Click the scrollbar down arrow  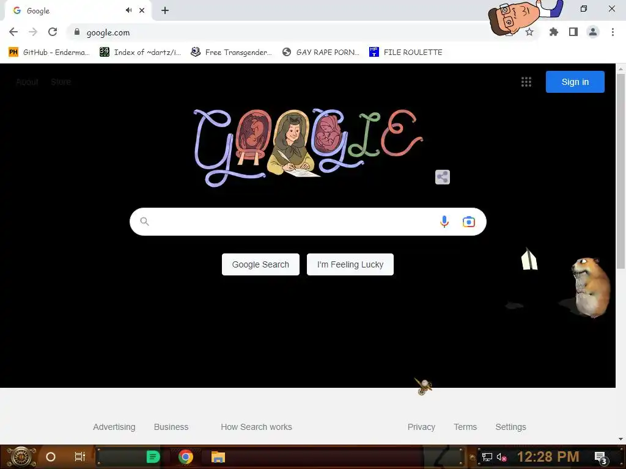click(620, 438)
